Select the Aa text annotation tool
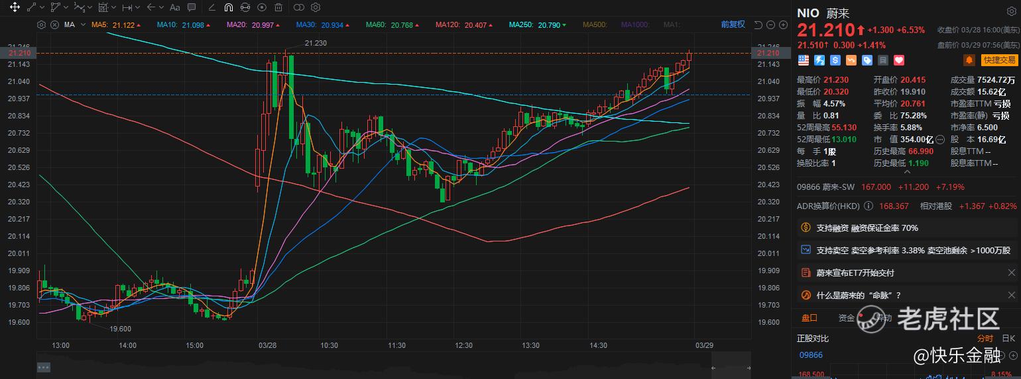 (174, 8)
